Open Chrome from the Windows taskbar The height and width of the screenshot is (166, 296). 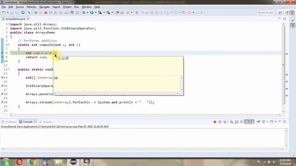pos(33,162)
